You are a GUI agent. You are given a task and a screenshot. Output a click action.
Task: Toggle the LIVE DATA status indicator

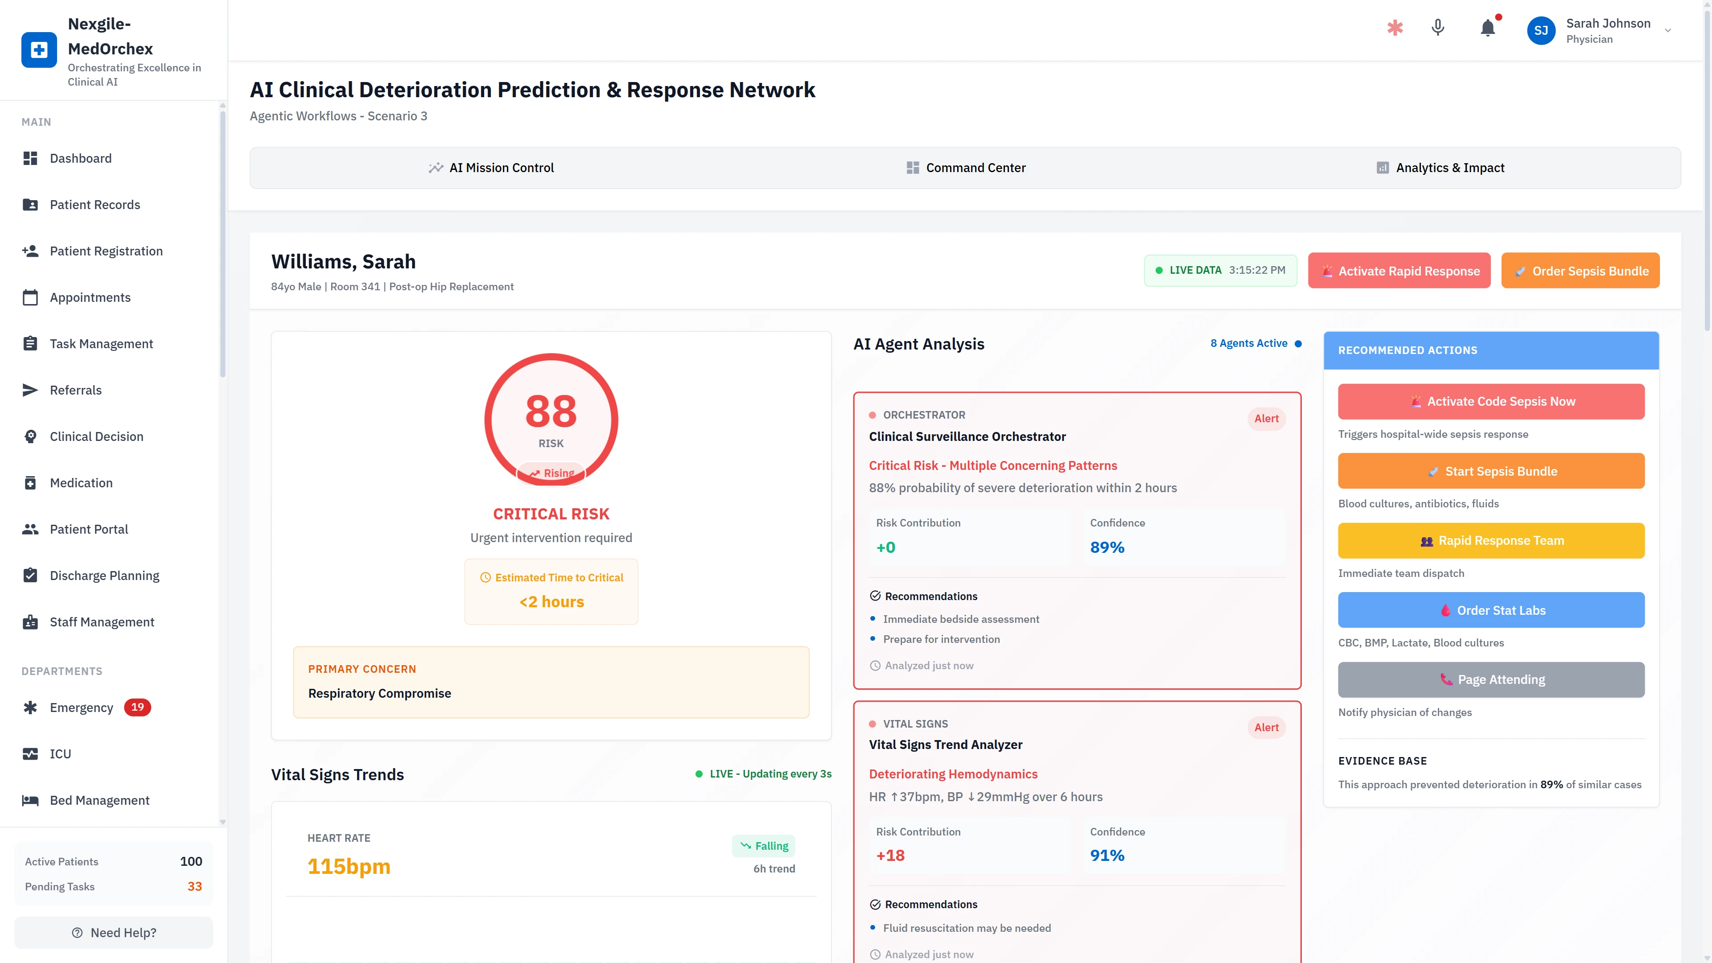coord(1220,270)
